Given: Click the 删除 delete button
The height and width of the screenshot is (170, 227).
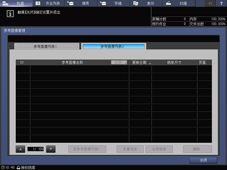Looking at the screenshot, I should pos(198,149).
